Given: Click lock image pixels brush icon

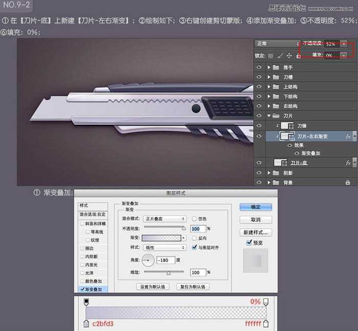Looking at the screenshot, I should (280, 56).
